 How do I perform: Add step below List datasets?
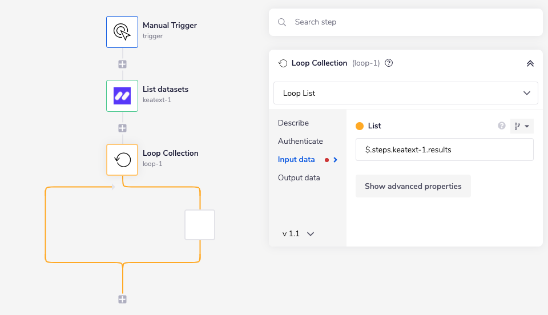point(122,128)
